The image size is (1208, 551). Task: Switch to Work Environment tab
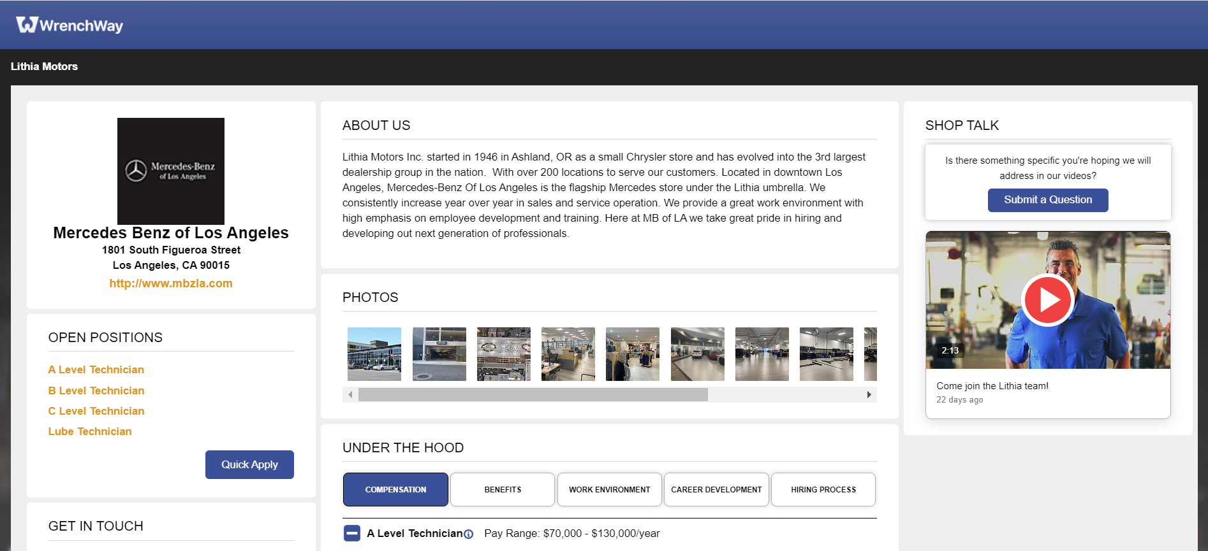click(x=610, y=489)
